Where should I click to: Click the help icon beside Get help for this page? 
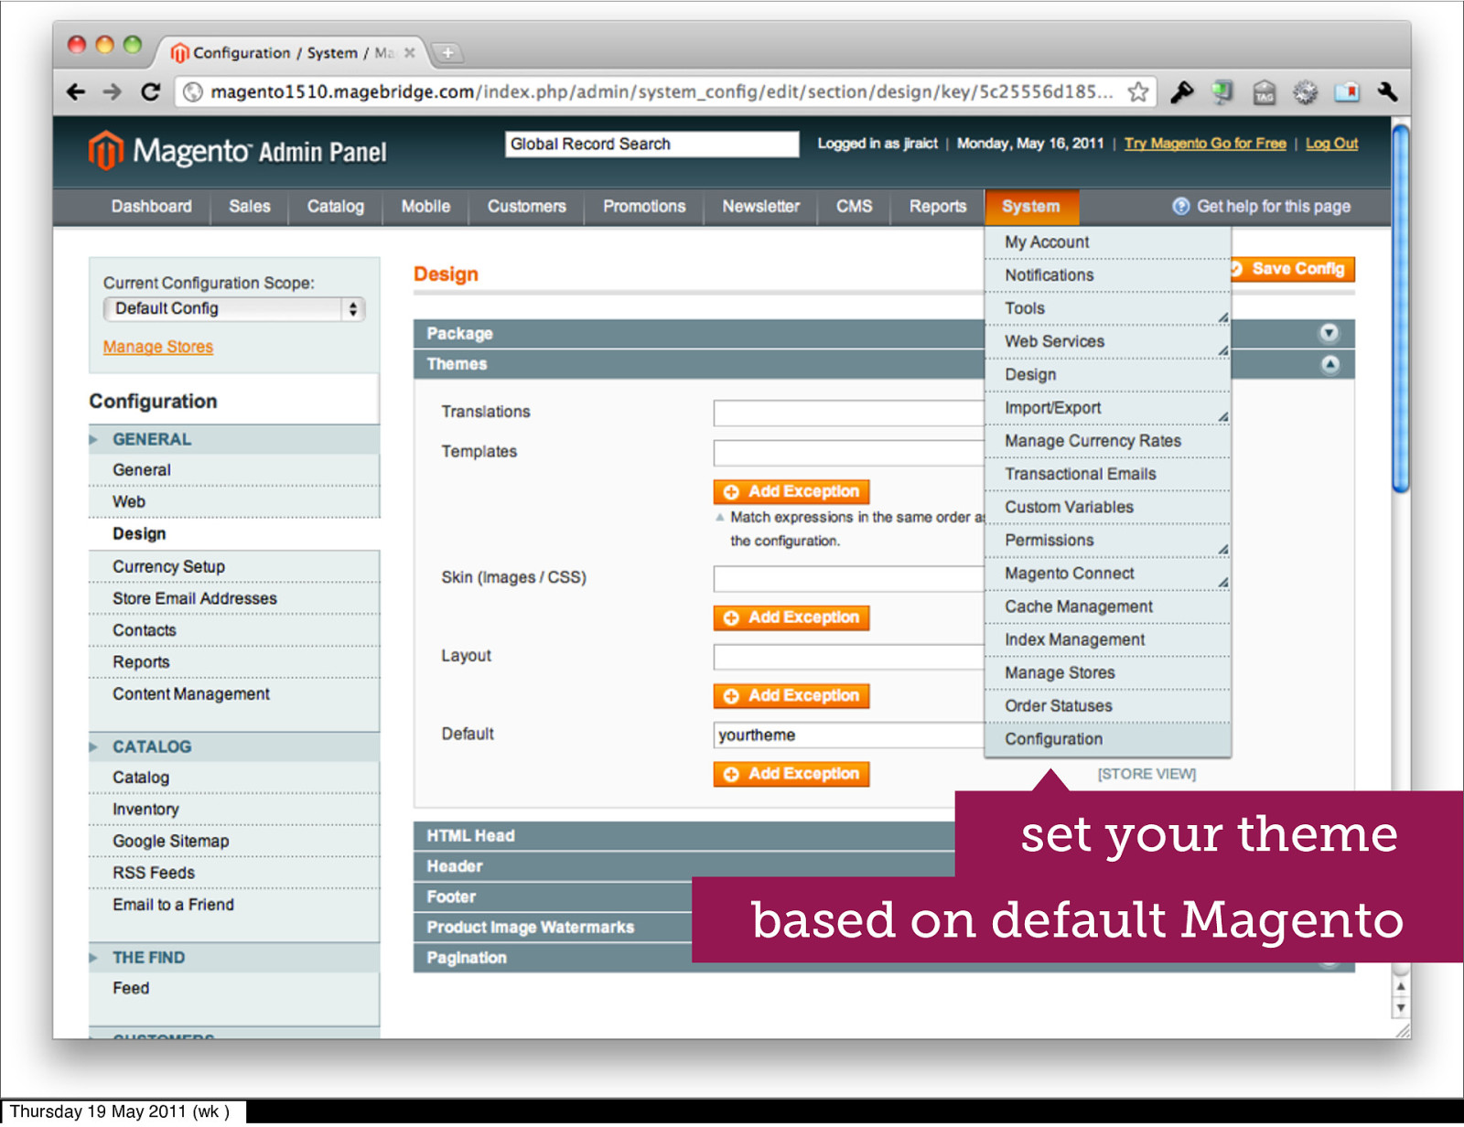tap(1181, 206)
